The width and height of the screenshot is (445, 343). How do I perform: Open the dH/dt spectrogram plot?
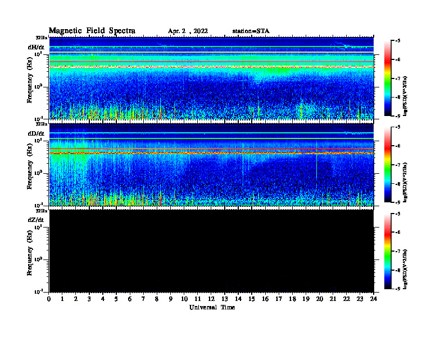(211, 78)
